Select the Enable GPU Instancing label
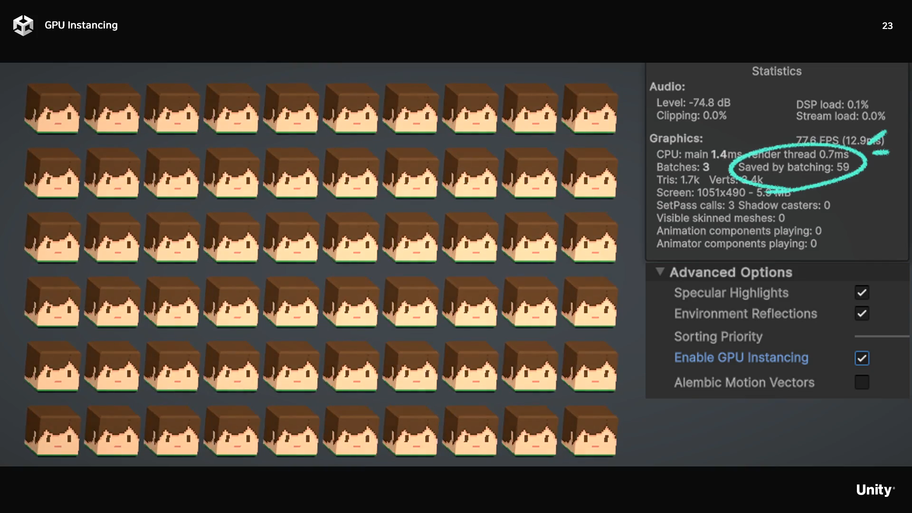The image size is (912, 513). pos(741,358)
